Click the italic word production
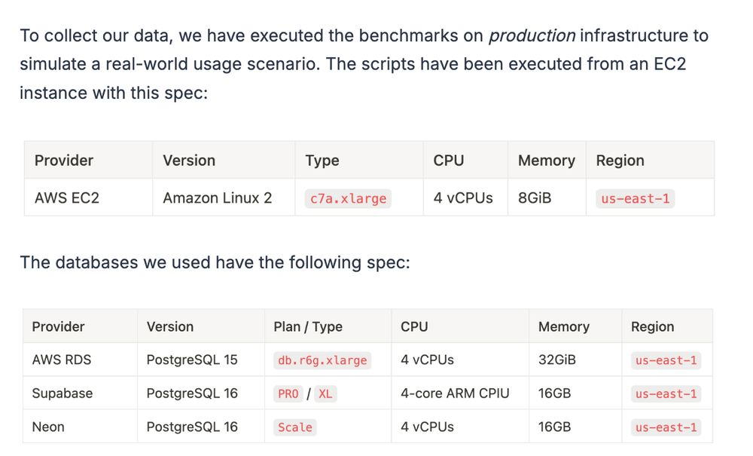This screenshot has height=456, width=753. coord(532,36)
